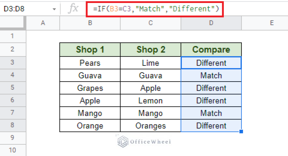
Task: Click the fill handle at D8
Action: click(241, 131)
